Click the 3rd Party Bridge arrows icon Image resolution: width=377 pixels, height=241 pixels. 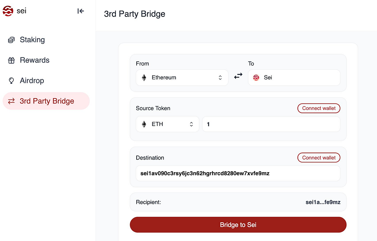coord(11,101)
